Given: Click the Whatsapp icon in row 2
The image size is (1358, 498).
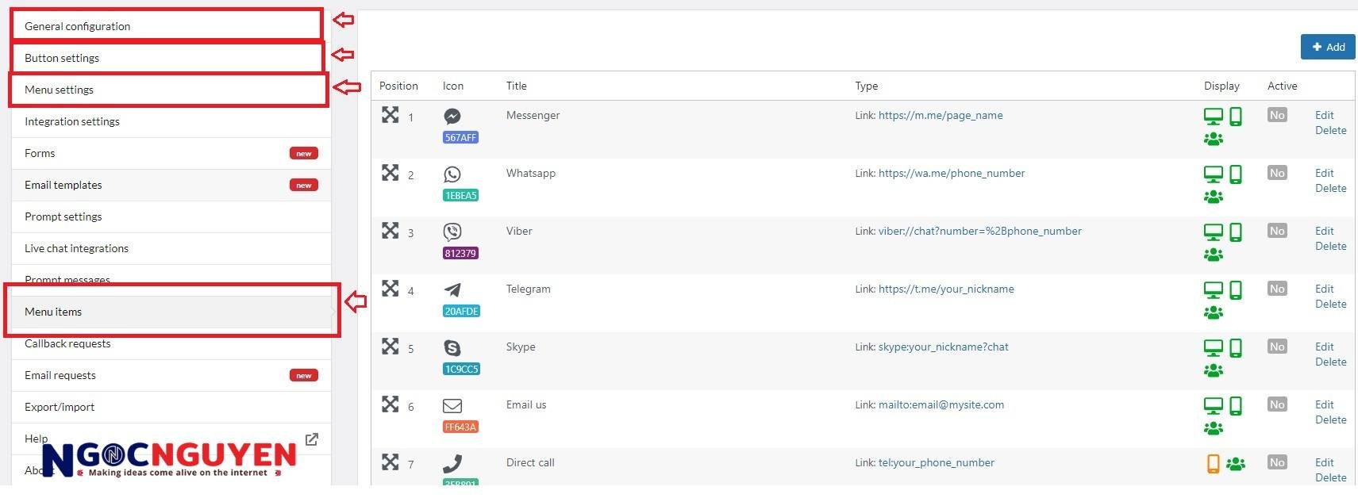Looking at the screenshot, I should (452, 174).
